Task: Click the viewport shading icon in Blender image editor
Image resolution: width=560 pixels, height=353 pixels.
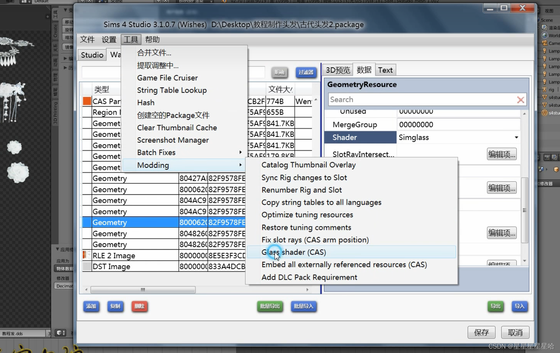Action: [x=61, y=333]
